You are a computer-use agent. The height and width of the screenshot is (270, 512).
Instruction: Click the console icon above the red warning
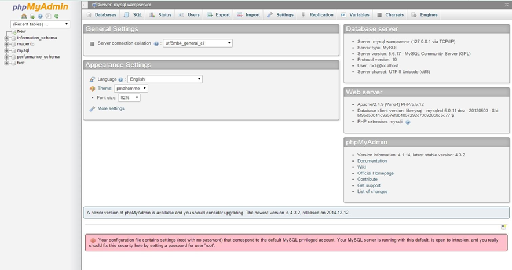pos(503,227)
